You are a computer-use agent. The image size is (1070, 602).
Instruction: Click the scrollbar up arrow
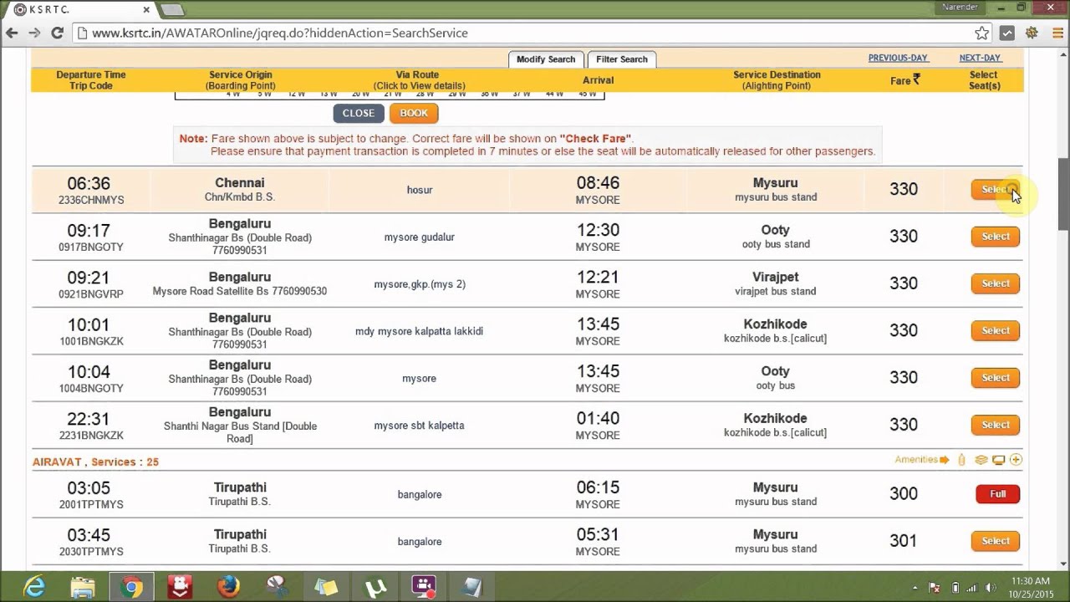[x=1063, y=54]
